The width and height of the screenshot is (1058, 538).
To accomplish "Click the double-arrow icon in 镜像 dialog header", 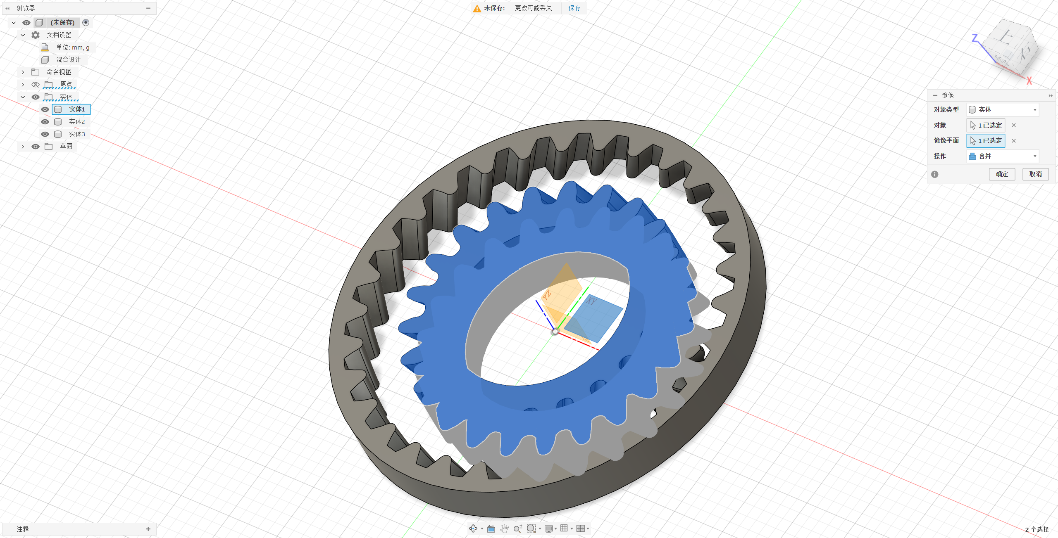I will click(1051, 96).
